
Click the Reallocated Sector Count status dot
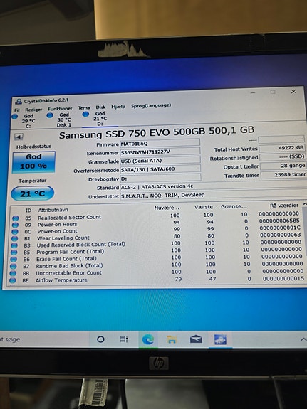[x=16, y=218]
